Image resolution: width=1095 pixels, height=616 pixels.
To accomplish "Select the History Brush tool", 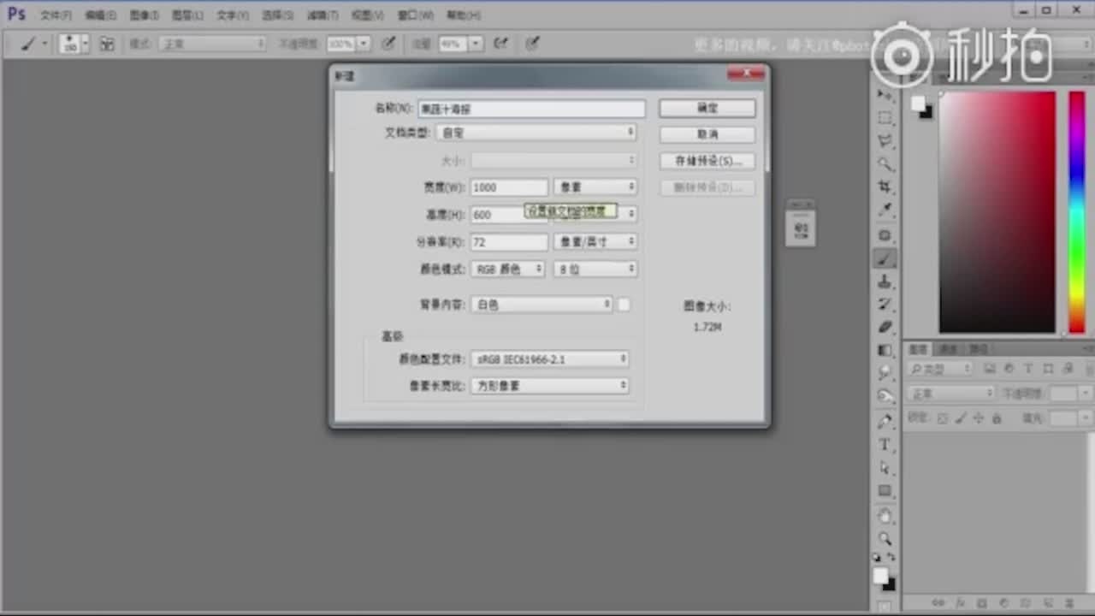I will [x=885, y=305].
